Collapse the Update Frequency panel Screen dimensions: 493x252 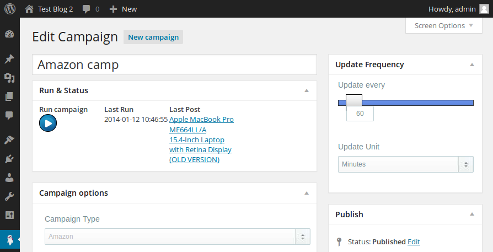(472, 65)
